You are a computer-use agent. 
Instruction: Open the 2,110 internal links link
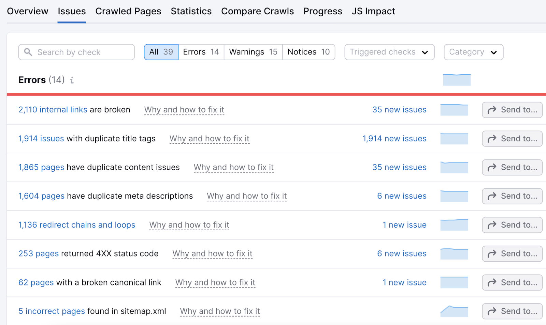pyautogui.click(x=53, y=110)
